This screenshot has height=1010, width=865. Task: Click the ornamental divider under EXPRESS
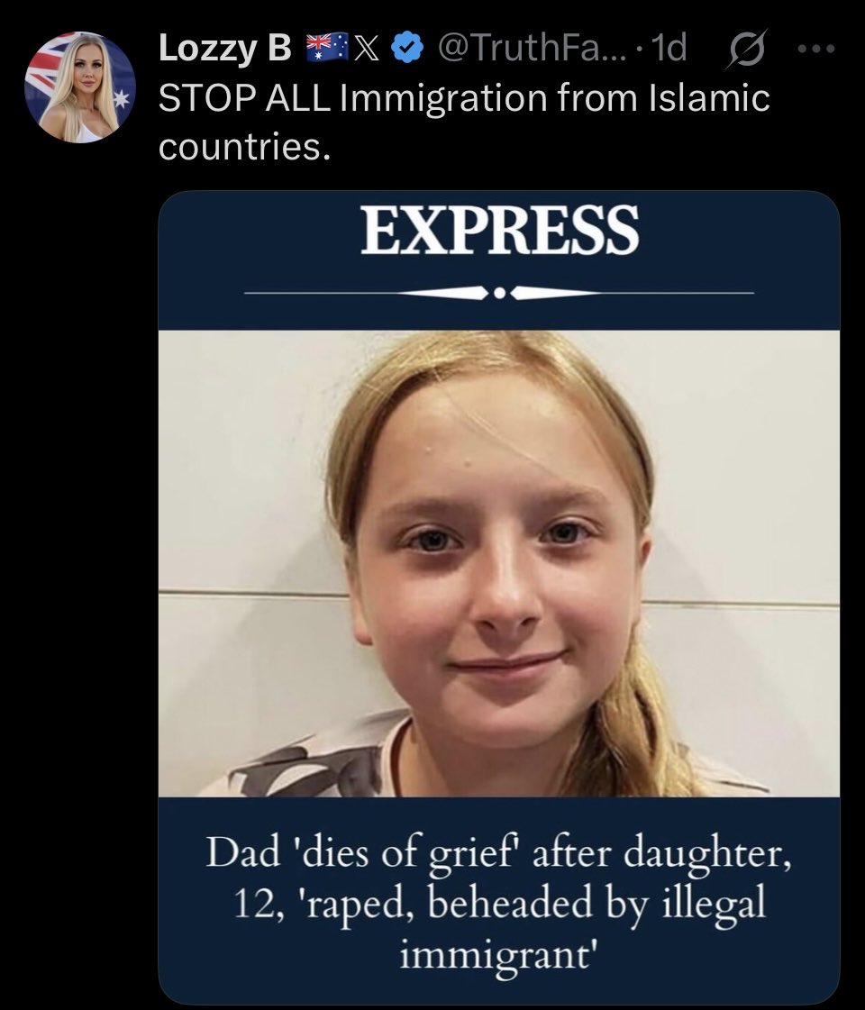(x=499, y=293)
